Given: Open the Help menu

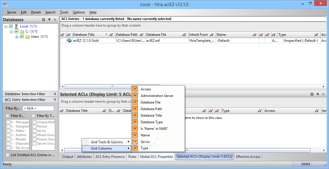Looking at the screenshot, I should coord(93,12).
